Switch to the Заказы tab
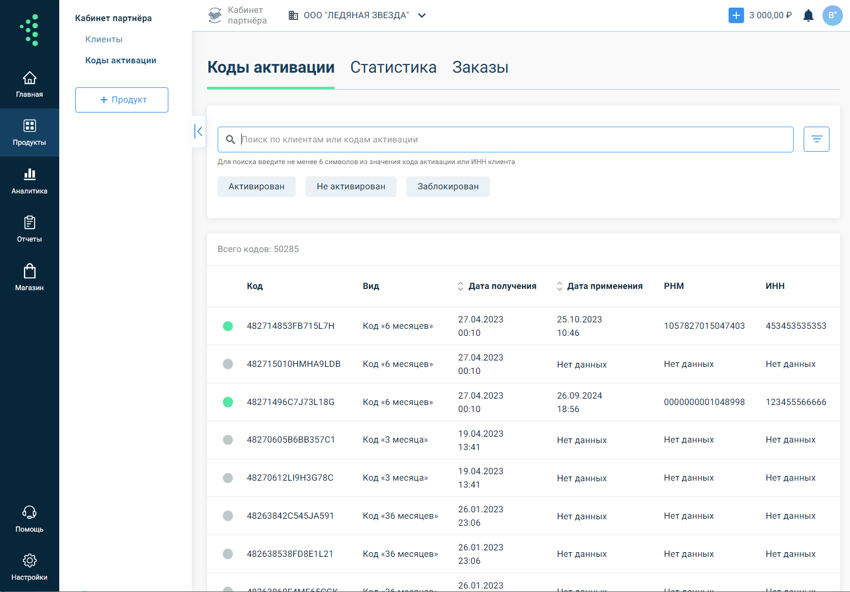This screenshot has width=850, height=592. point(480,67)
